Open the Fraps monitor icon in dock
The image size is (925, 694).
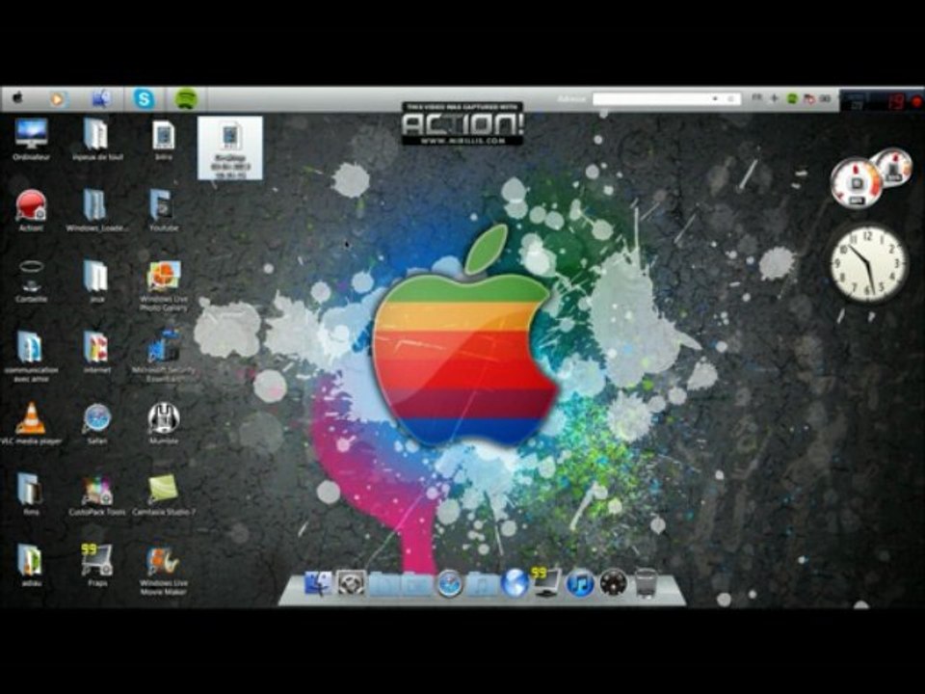pyautogui.click(x=546, y=583)
